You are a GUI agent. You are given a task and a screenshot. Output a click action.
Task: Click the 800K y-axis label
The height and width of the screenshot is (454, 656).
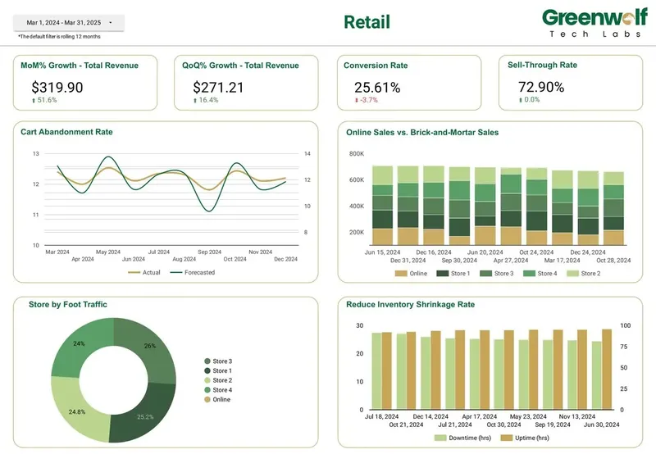(x=357, y=154)
